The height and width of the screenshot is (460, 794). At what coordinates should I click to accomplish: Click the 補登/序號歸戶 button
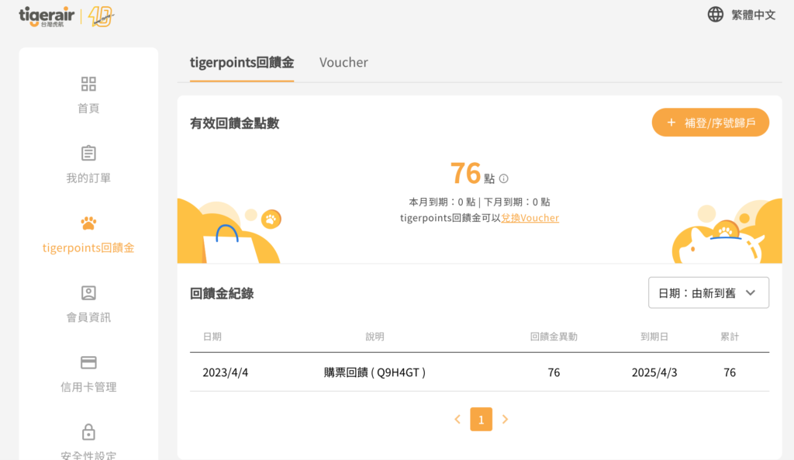710,123
